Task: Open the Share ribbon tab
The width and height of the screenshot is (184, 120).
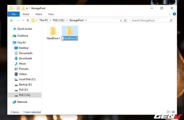Action: tap(39, 14)
